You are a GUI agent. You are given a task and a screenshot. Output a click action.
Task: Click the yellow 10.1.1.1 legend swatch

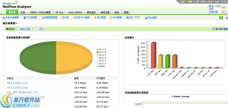click(98, 61)
